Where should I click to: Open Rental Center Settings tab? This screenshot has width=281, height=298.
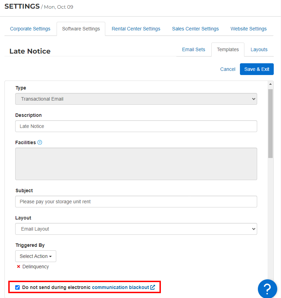[x=136, y=29]
